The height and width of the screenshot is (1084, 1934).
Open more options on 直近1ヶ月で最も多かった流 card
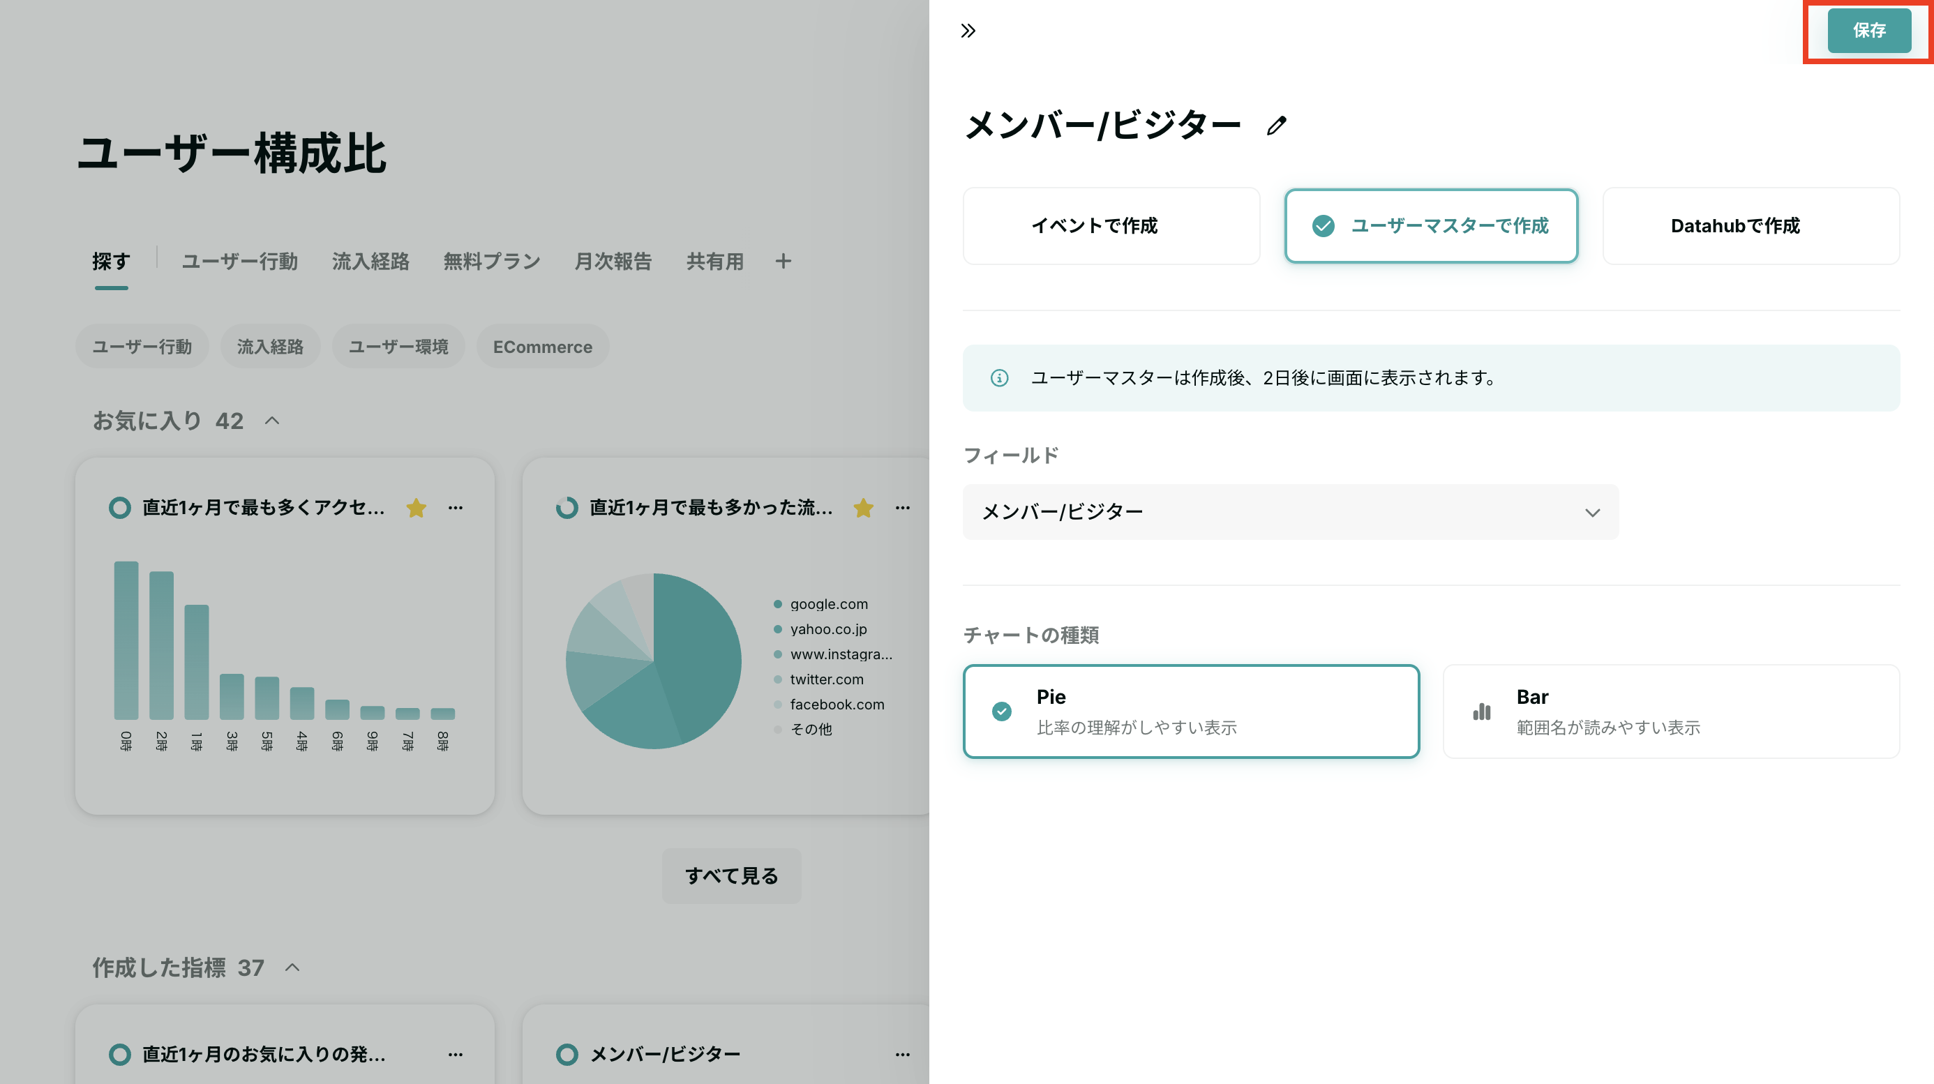click(x=904, y=509)
